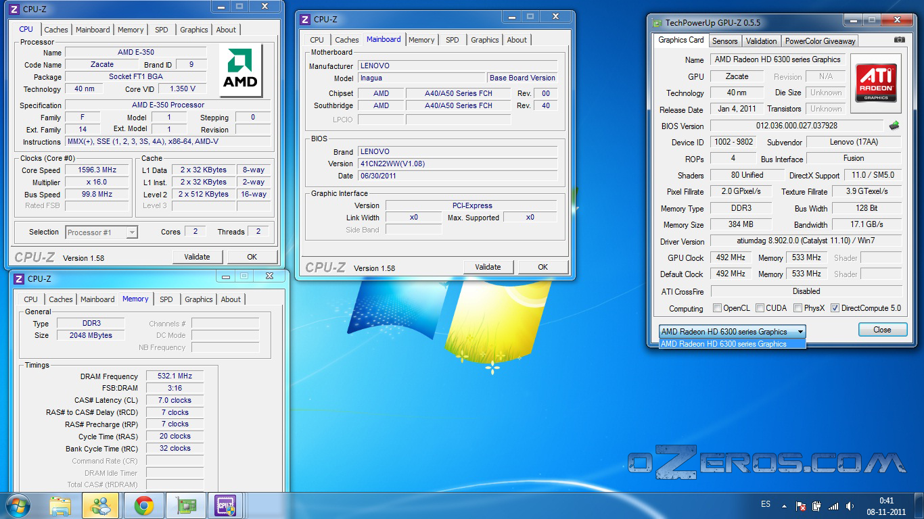Viewport: 924px width, 519px height.
Task: Click the ES input language indicator
Action: [x=765, y=504]
